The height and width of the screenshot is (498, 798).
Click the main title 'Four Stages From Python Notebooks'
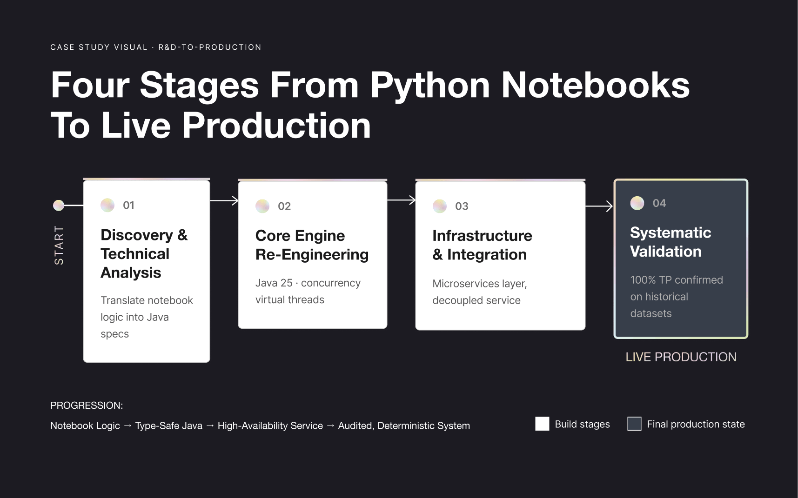370,85
